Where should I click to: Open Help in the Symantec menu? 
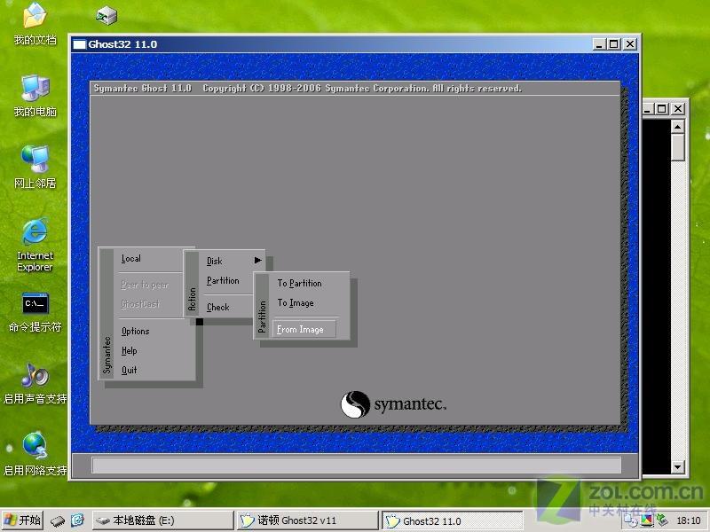(x=129, y=350)
